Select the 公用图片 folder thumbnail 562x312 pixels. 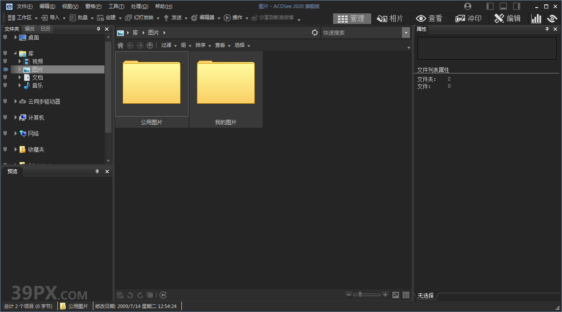(x=152, y=89)
